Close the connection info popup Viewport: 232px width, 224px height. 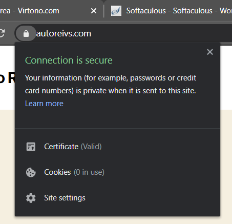pyautogui.click(x=210, y=52)
